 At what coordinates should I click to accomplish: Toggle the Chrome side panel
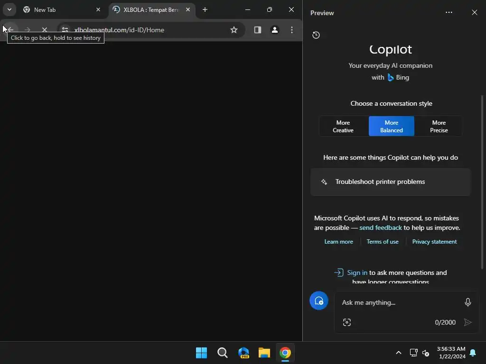(258, 30)
